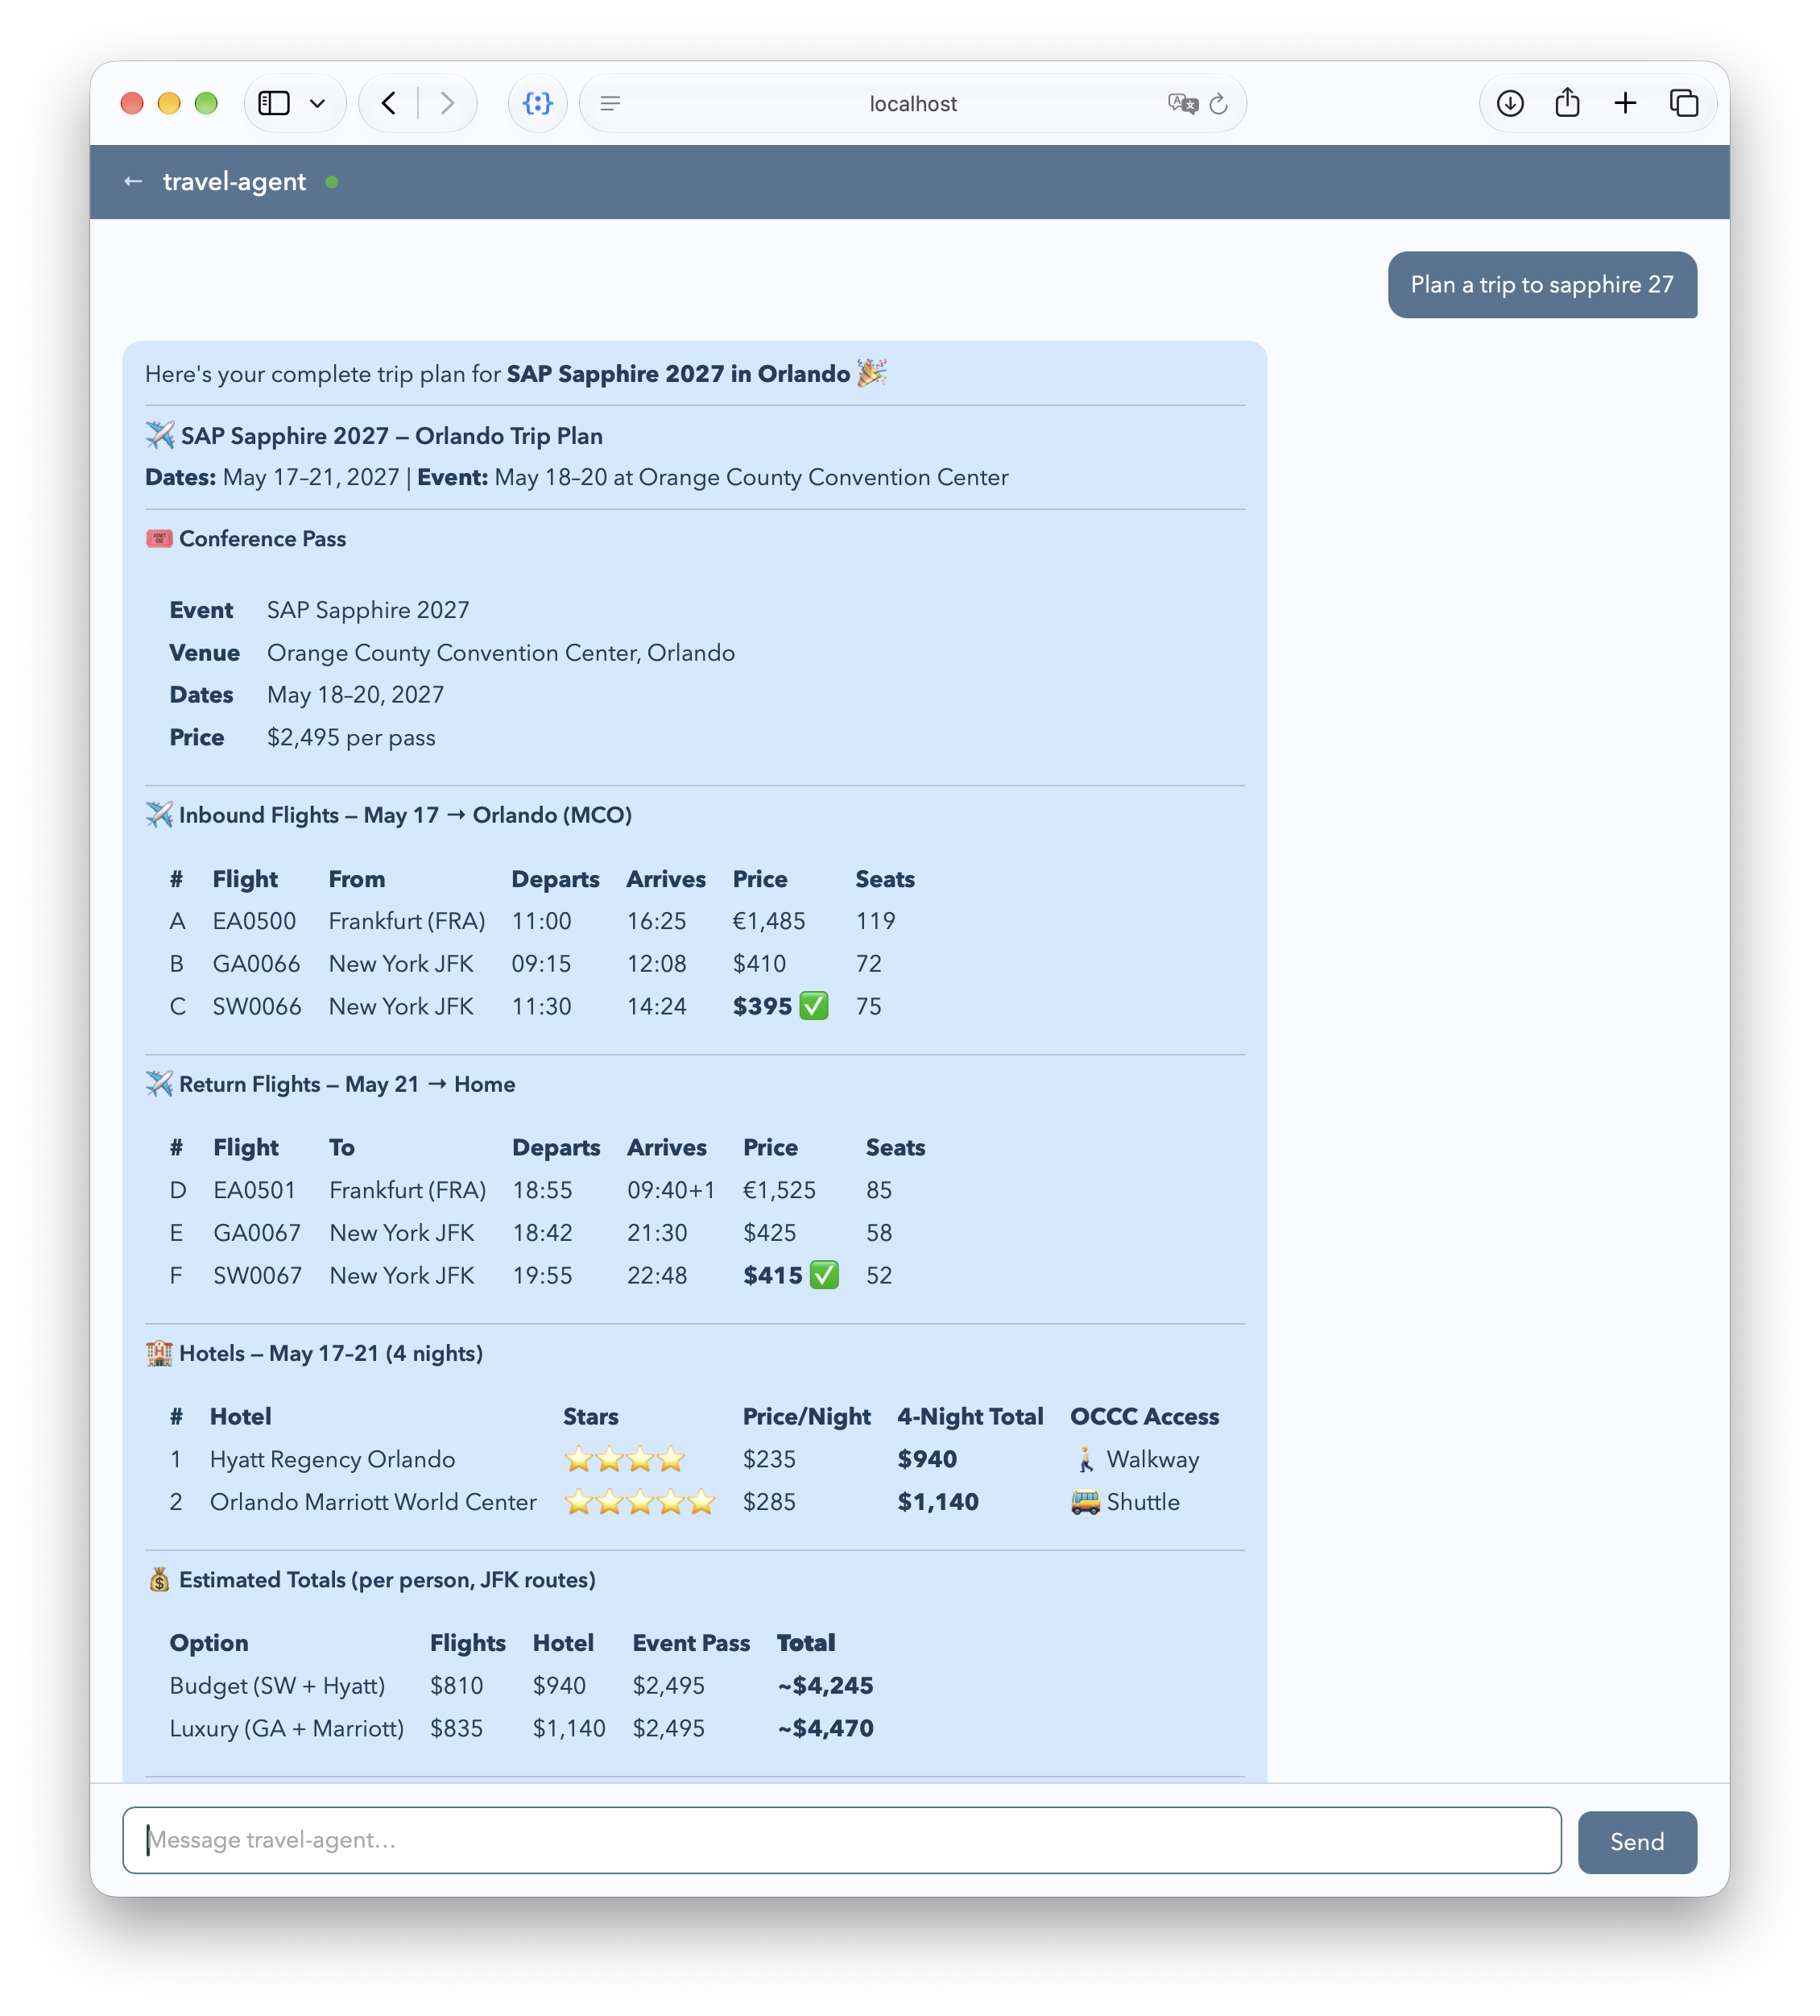Click the $1,140 four-night total in Hotels table

click(937, 1501)
